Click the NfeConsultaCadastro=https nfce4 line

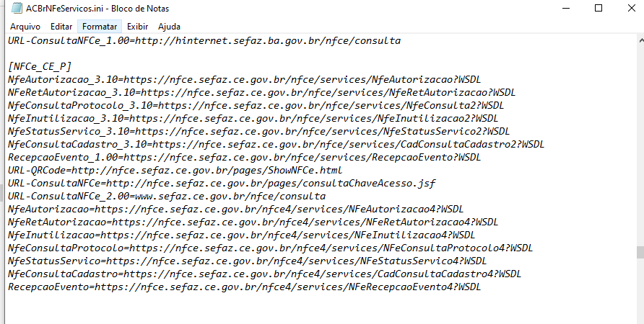pos(264,274)
